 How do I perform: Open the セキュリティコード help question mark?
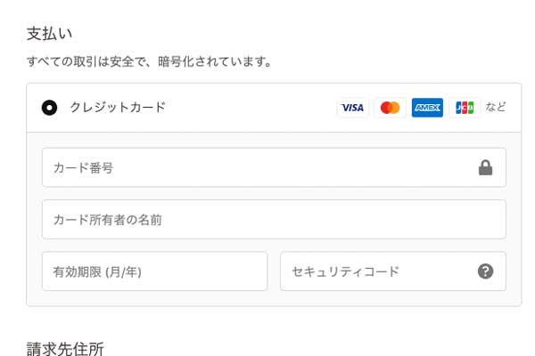(485, 271)
